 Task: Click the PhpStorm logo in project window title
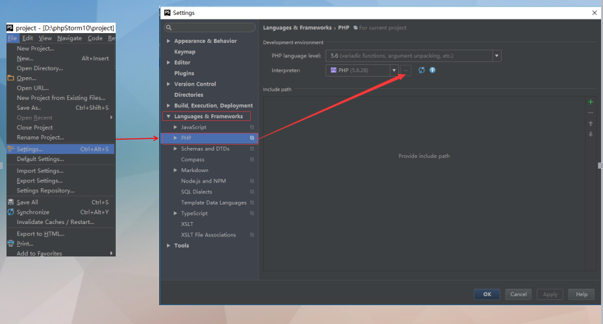click(x=10, y=28)
